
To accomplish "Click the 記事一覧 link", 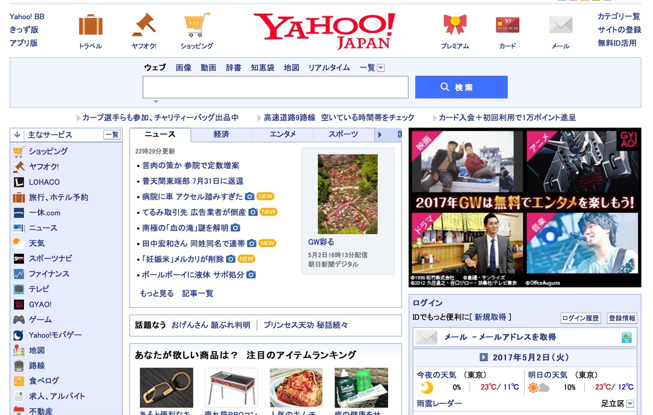I will pos(198,294).
